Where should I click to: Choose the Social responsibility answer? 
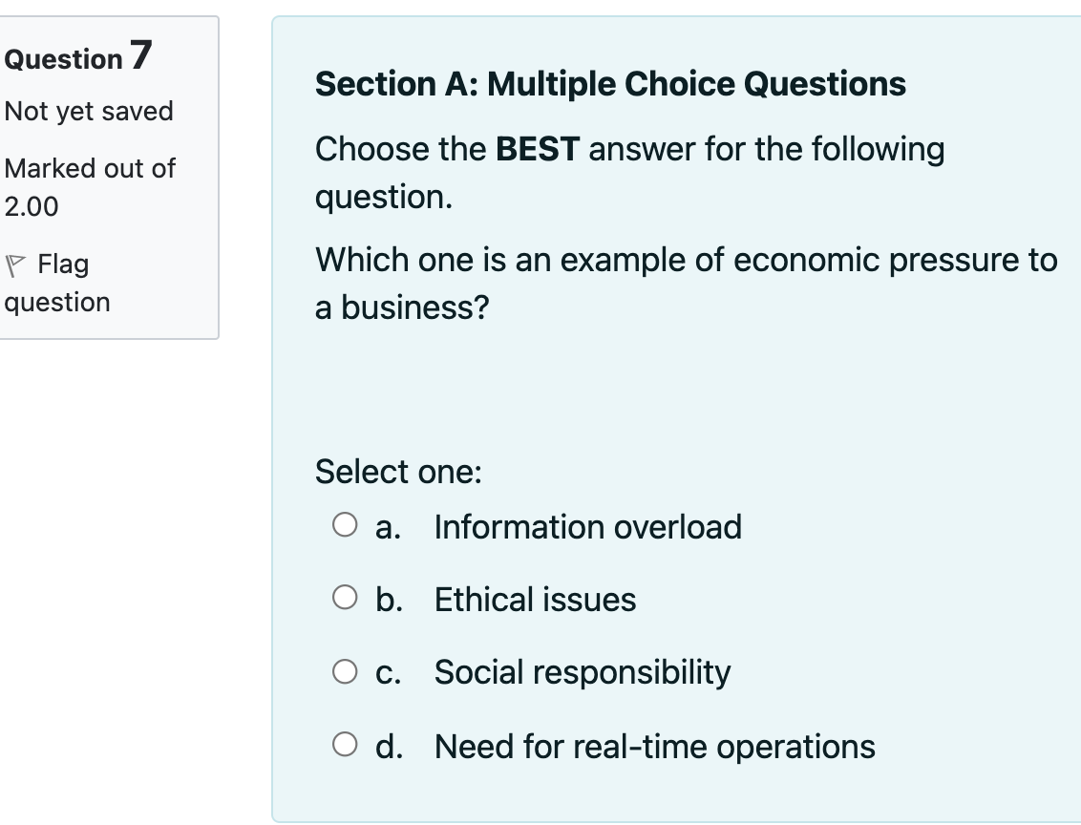click(x=582, y=672)
